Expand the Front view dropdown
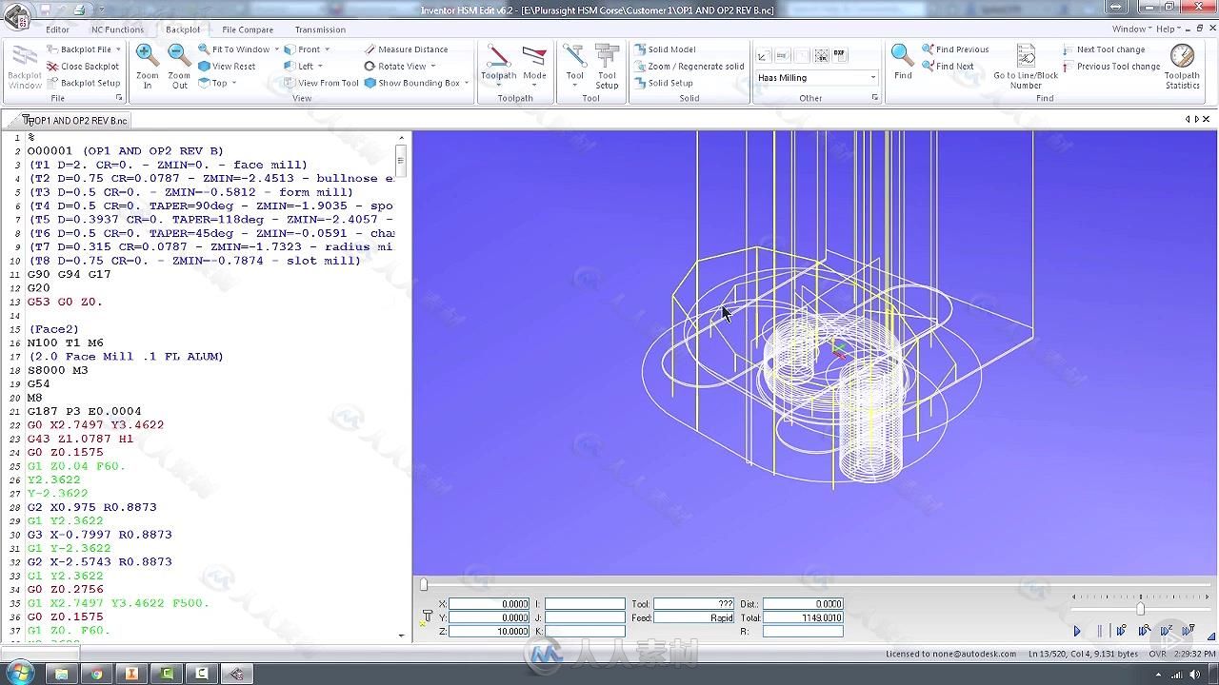1219x685 pixels. pos(327,49)
